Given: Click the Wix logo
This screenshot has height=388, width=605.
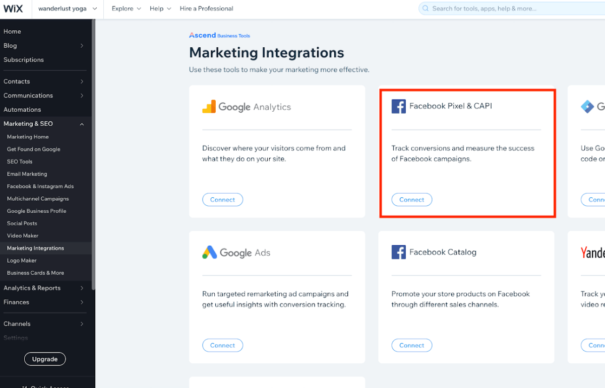Looking at the screenshot, I should coord(14,8).
